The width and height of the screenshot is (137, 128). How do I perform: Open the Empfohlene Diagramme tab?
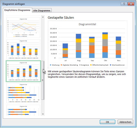17,10
